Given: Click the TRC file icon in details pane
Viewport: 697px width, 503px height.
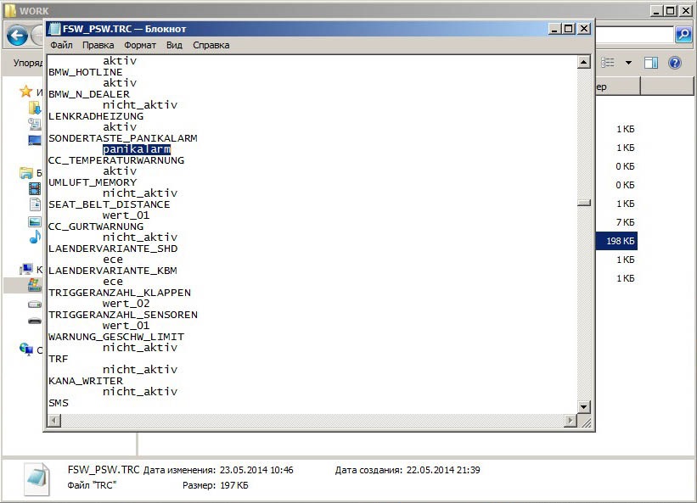Looking at the screenshot, I should coord(37,479).
